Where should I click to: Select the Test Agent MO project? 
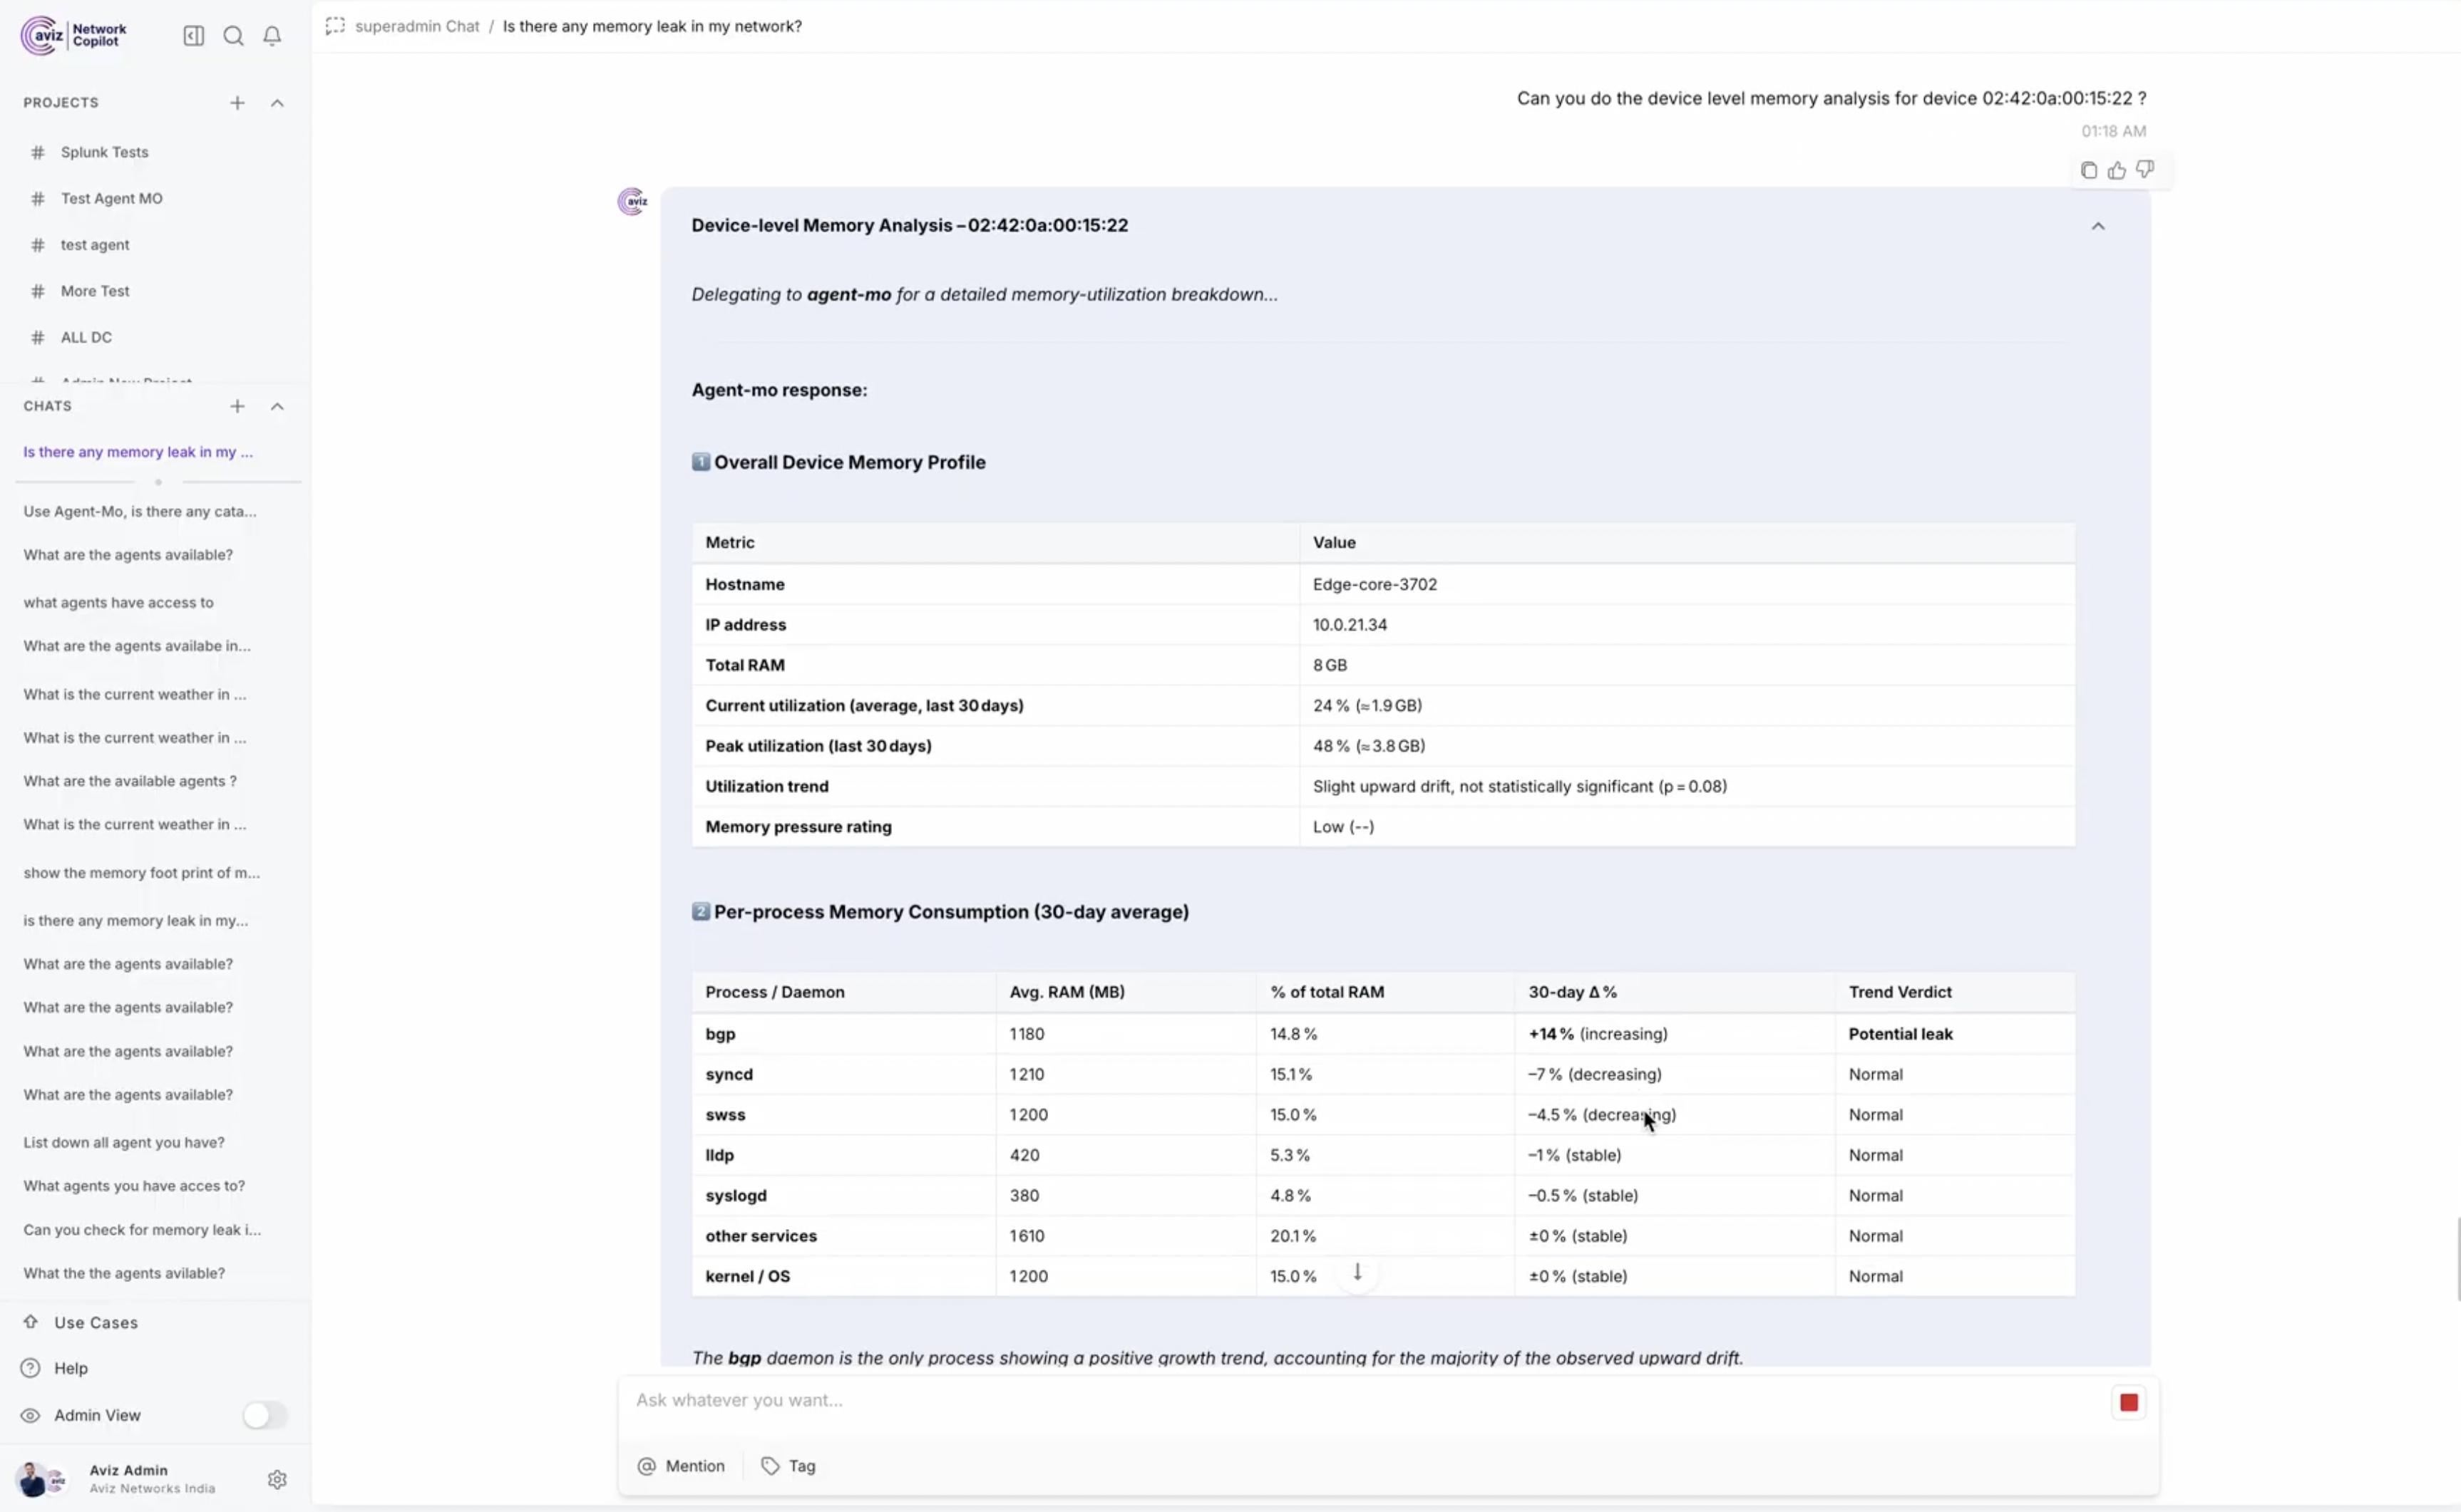click(112, 198)
